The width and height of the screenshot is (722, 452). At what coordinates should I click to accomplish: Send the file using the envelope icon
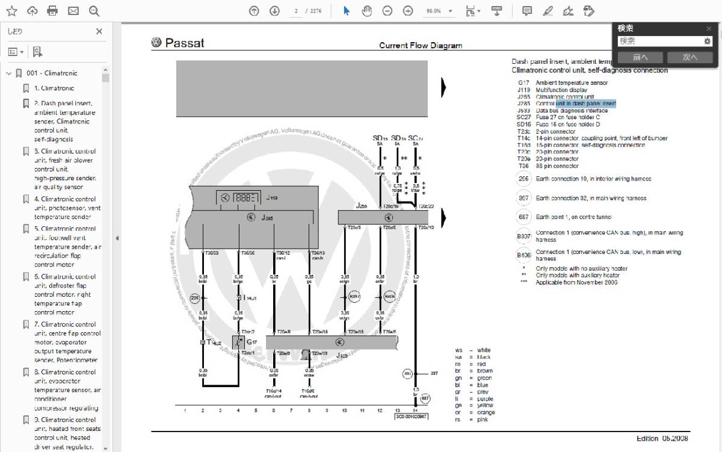(x=73, y=11)
